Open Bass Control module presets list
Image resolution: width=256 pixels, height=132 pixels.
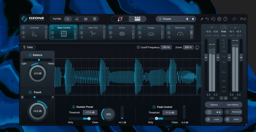(x=52, y=37)
